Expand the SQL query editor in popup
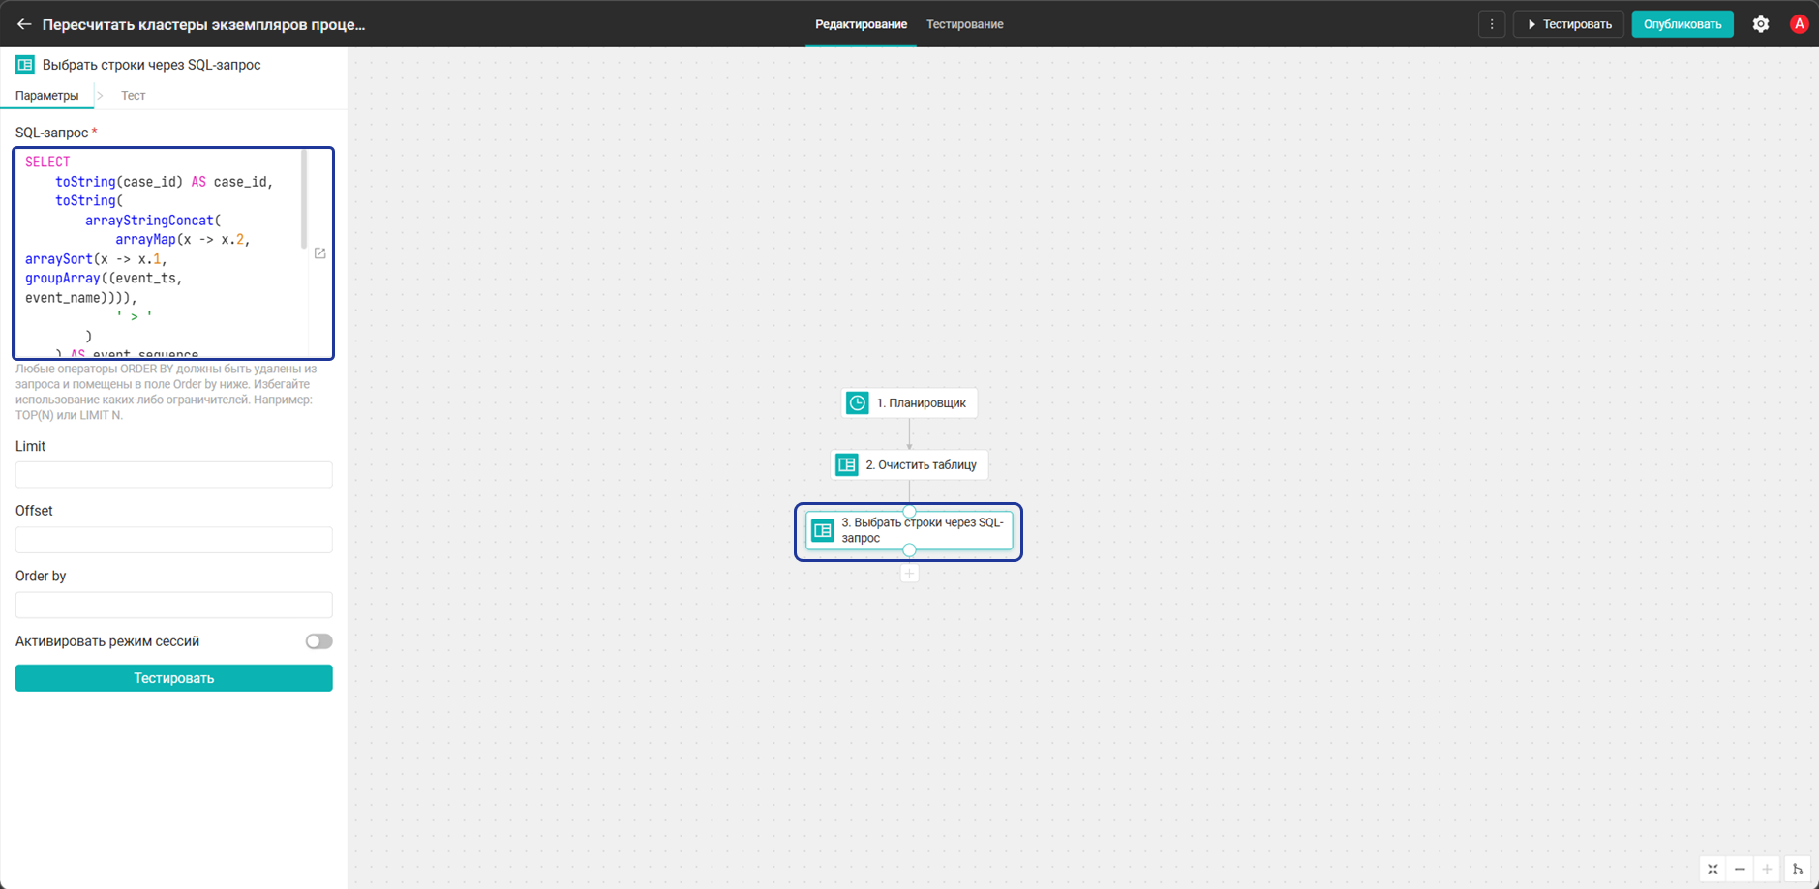The height and width of the screenshot is (889, 1819). (320, 253)
